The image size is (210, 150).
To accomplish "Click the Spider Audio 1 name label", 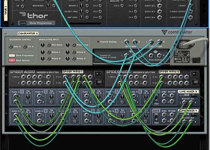I will point(73,72).
